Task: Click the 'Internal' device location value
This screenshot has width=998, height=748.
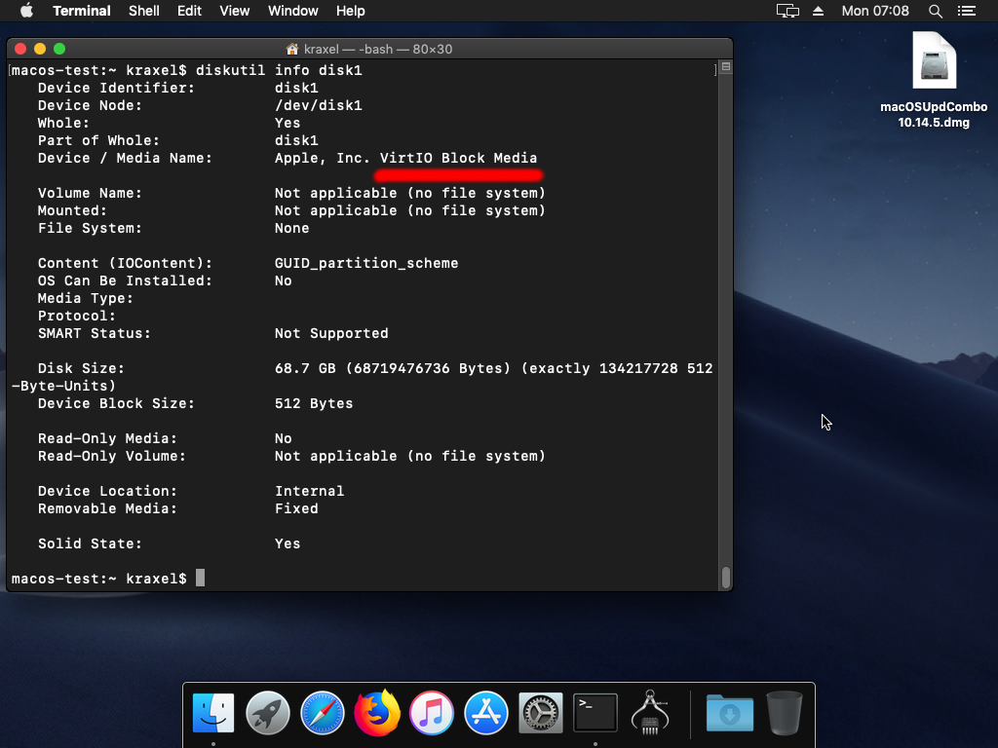Action: tap(309, 491)
